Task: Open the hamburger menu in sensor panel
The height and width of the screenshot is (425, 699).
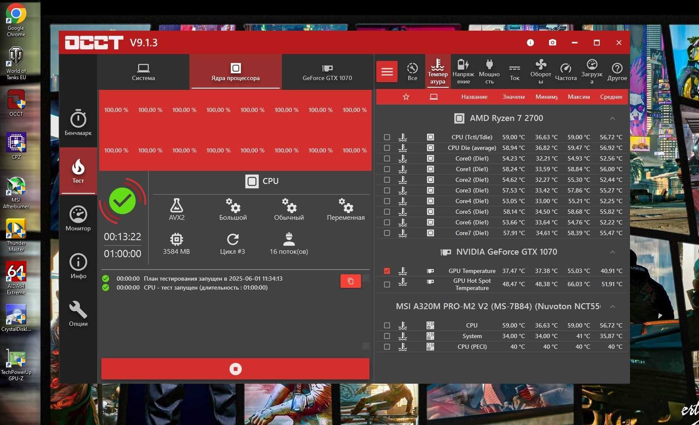Action: [x=387, y=72]
